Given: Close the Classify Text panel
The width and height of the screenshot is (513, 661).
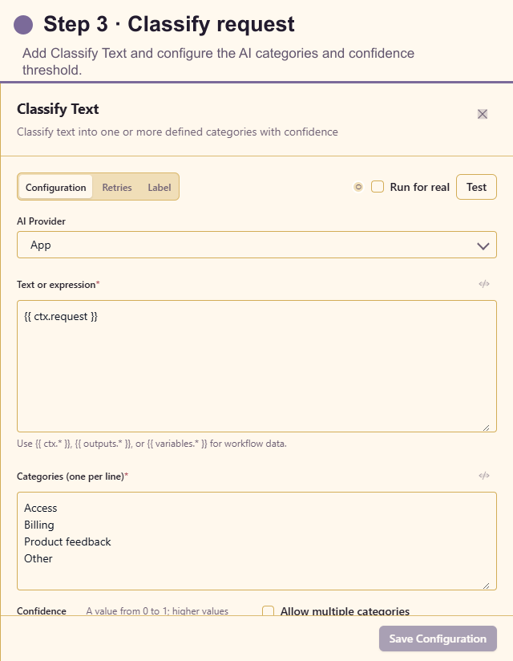Looking at the screenshot, I should coord(483,114).
